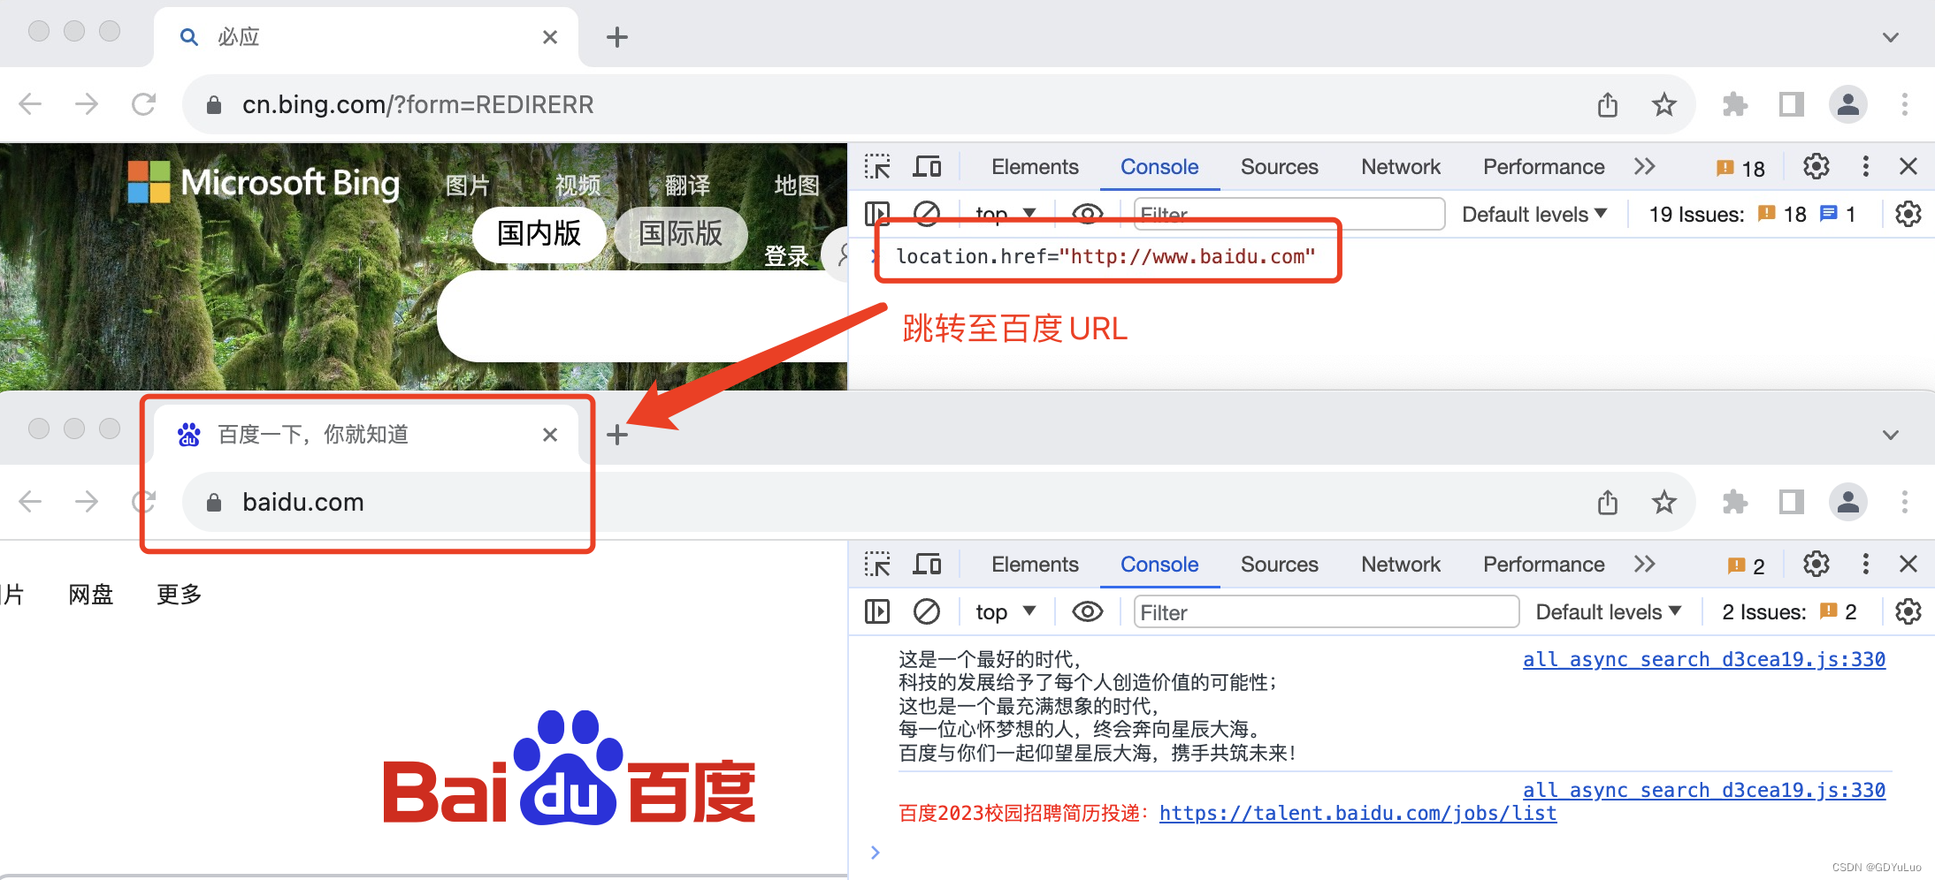Open the Default levels dropdown in the upper DevTools
The height and width of the screenshot is (880, 1935).
coord(1534,214)
